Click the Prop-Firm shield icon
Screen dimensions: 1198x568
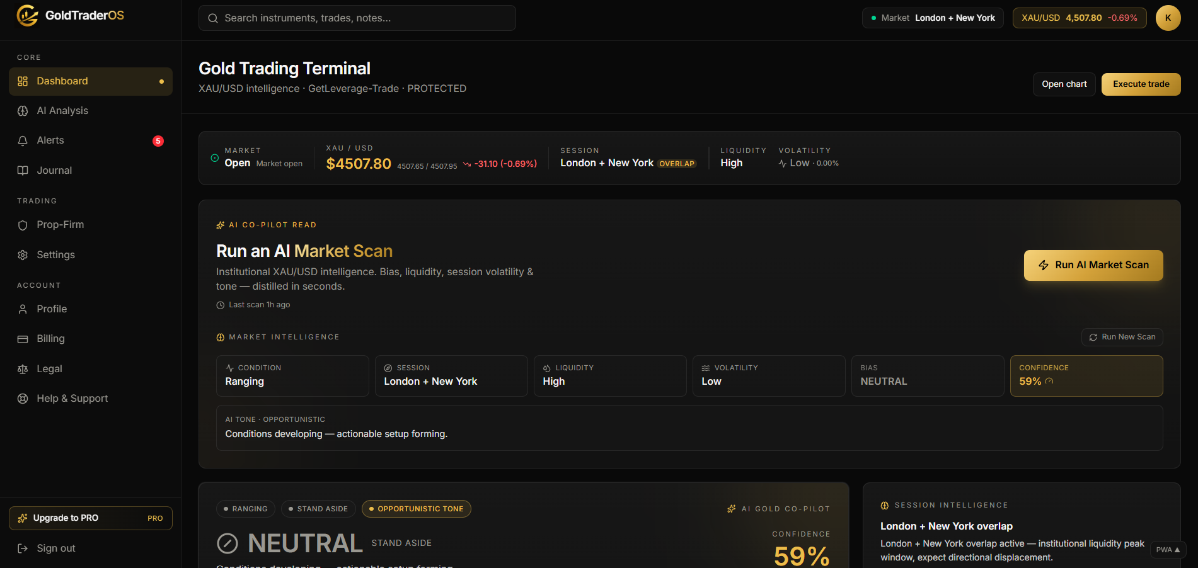point(23,225)
